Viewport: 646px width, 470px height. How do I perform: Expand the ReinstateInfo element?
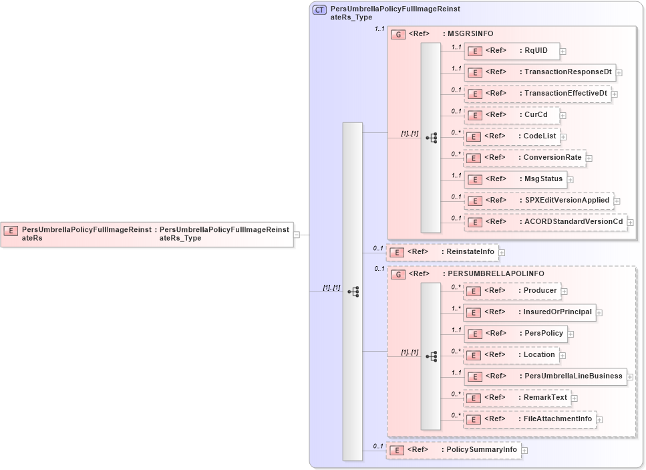[x=502, y=252]
